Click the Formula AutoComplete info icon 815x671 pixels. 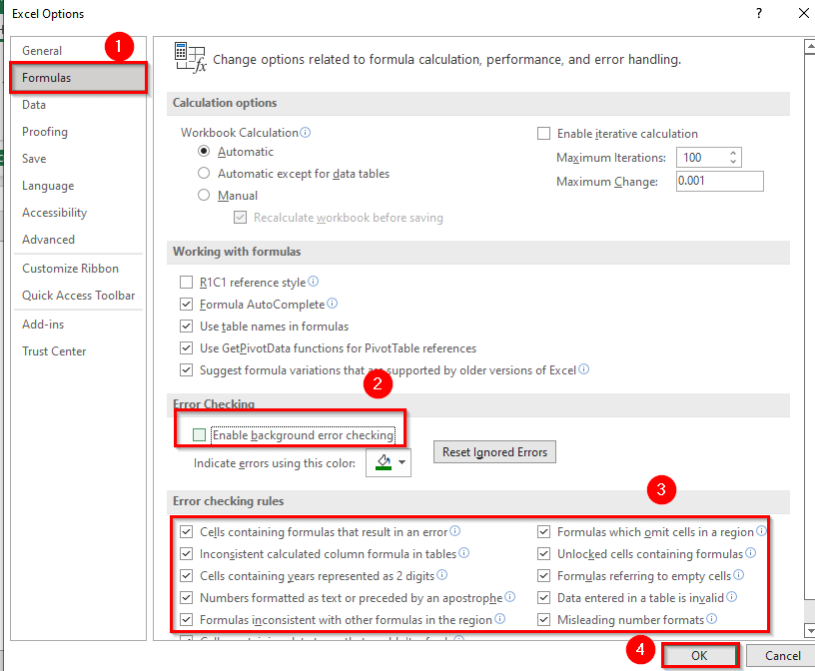(333, 303)
